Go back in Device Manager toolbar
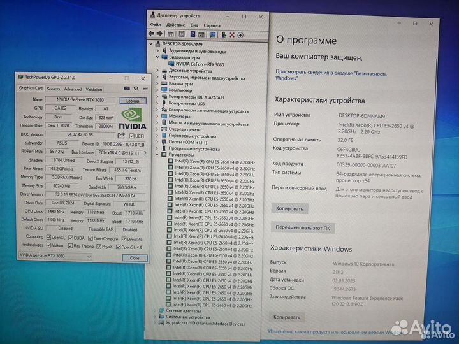 pyautogui.click(x=151, y=34)
